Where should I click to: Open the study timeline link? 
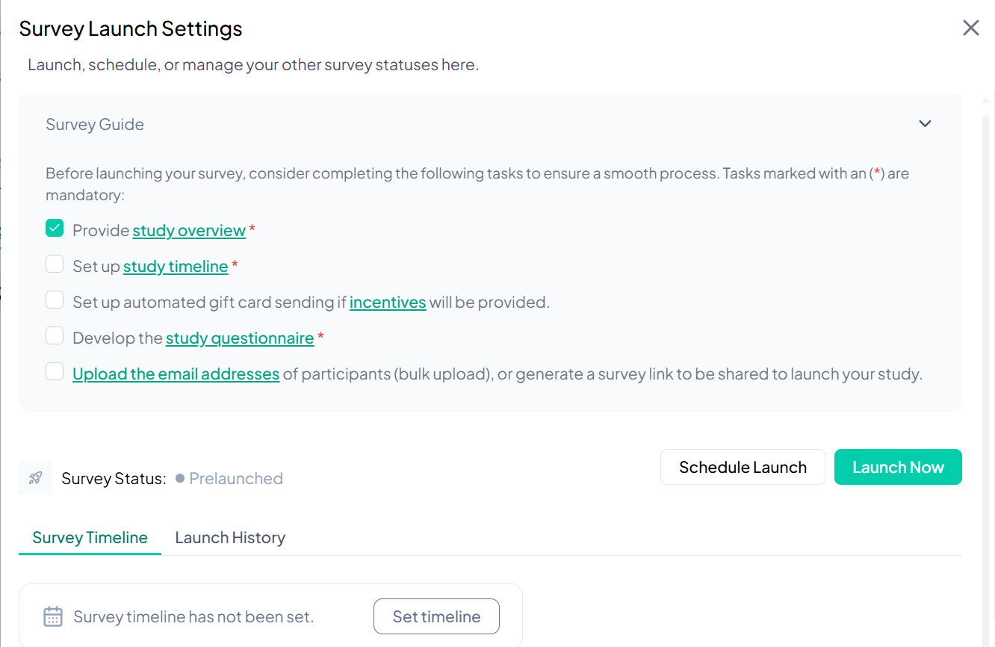pyautogui.click(x=176, y=266)
